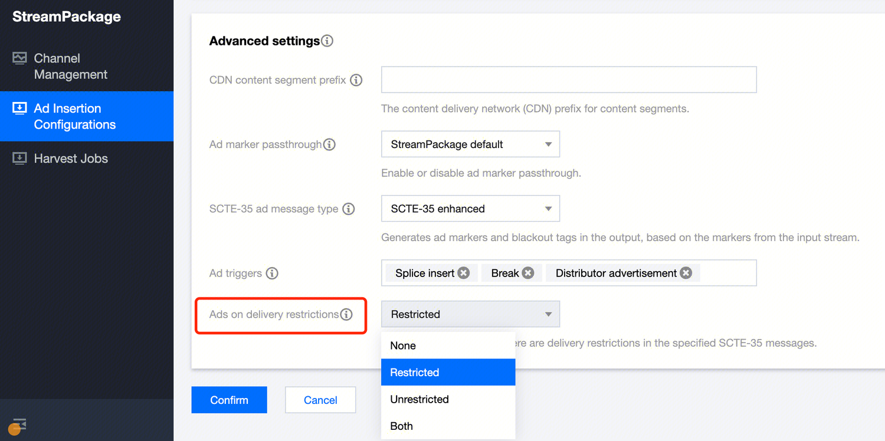Select None from the dropdown list

(x=403, y=346)
